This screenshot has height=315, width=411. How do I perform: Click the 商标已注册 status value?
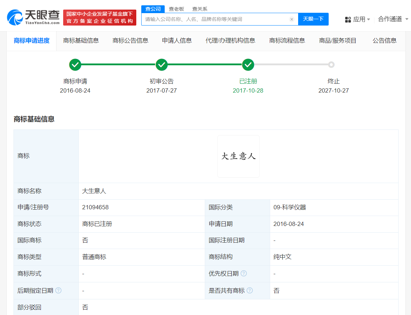pos(97,224)
